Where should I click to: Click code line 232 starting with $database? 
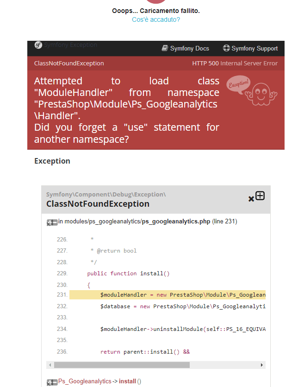pyautogui.click(x=183, y=306)
